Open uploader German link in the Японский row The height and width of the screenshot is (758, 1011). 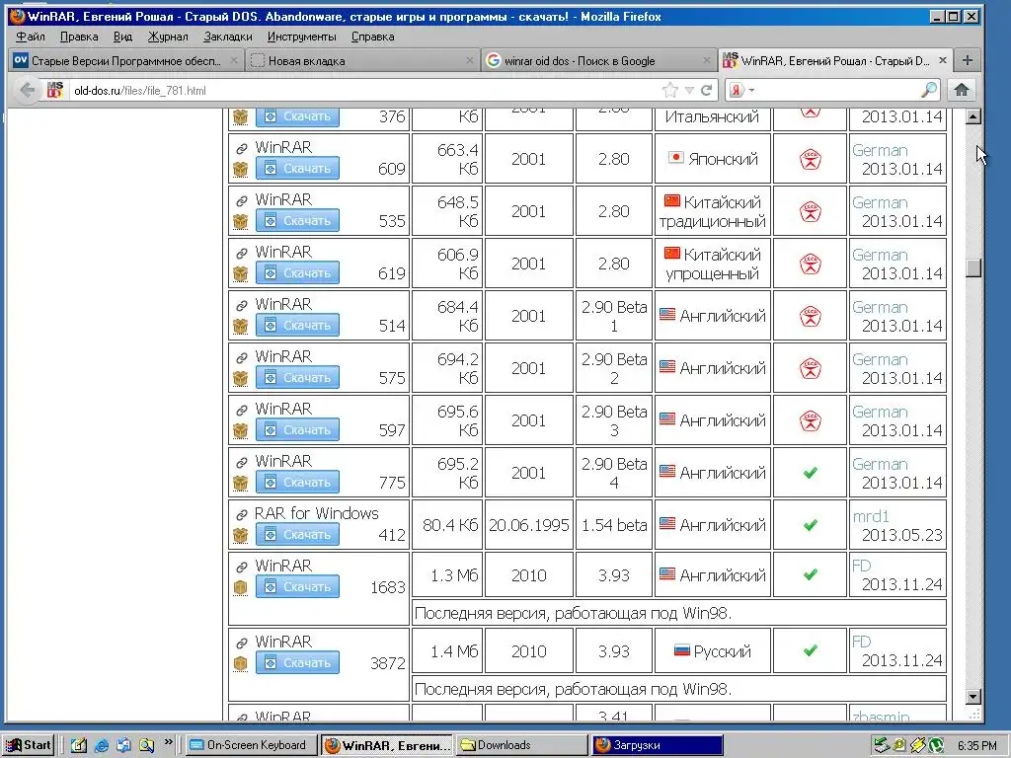[880, 150]
